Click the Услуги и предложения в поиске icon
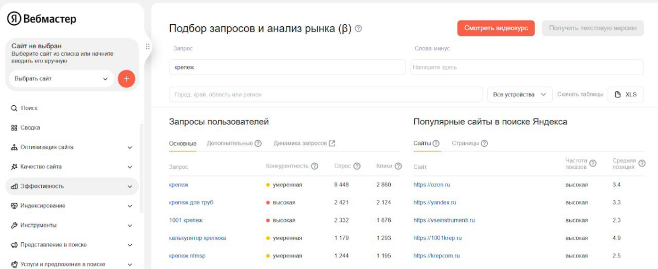 pos(14,265)
